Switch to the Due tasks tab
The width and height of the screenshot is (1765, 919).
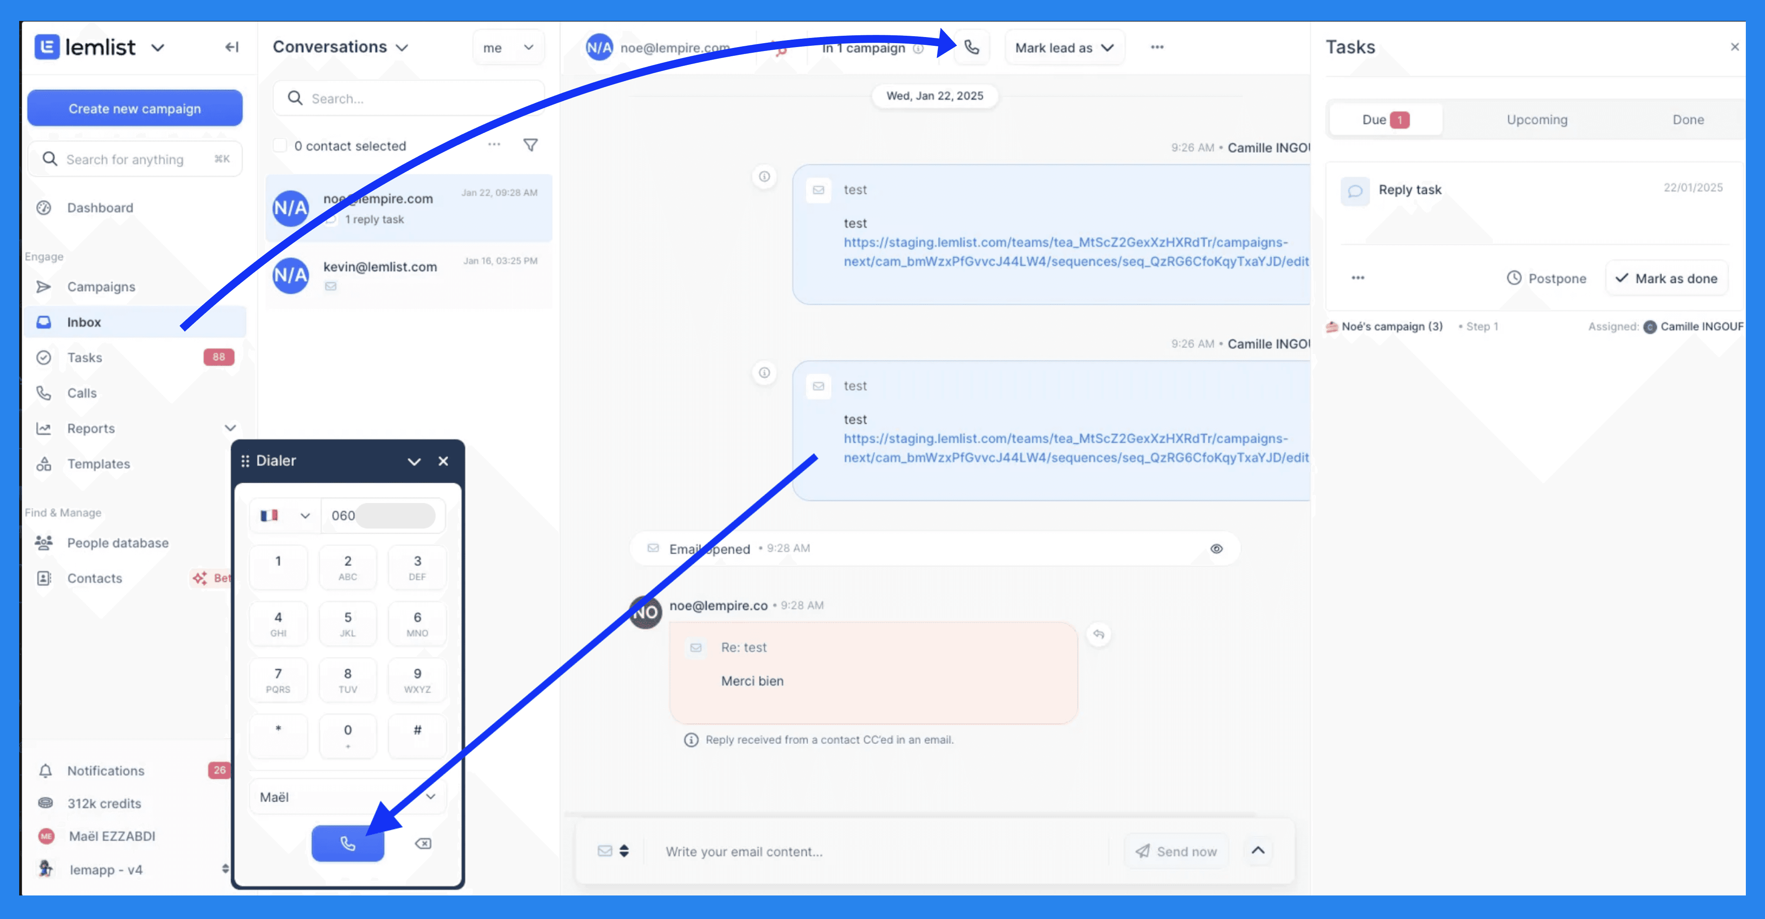(1385, 119)
